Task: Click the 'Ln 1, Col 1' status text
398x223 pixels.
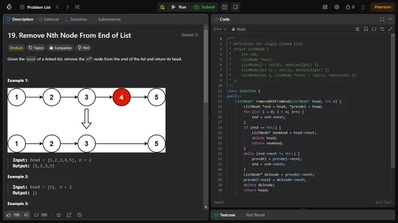Action: (x=383, y=202)
